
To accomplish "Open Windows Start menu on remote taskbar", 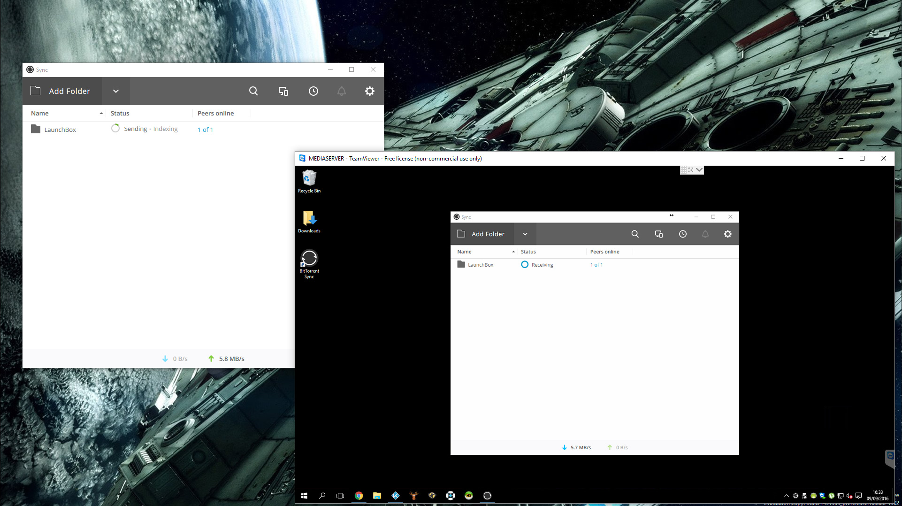I will (x=304, y=495).
